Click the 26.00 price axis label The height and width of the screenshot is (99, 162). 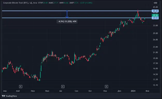155,40
